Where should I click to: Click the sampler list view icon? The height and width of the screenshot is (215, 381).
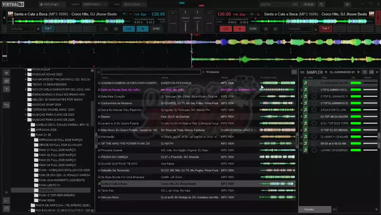[371, 72]
